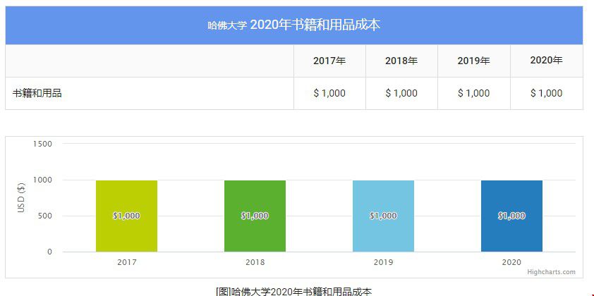Click the 1500 y-axis tick label
594x296 pixels.
coord(42,144)
